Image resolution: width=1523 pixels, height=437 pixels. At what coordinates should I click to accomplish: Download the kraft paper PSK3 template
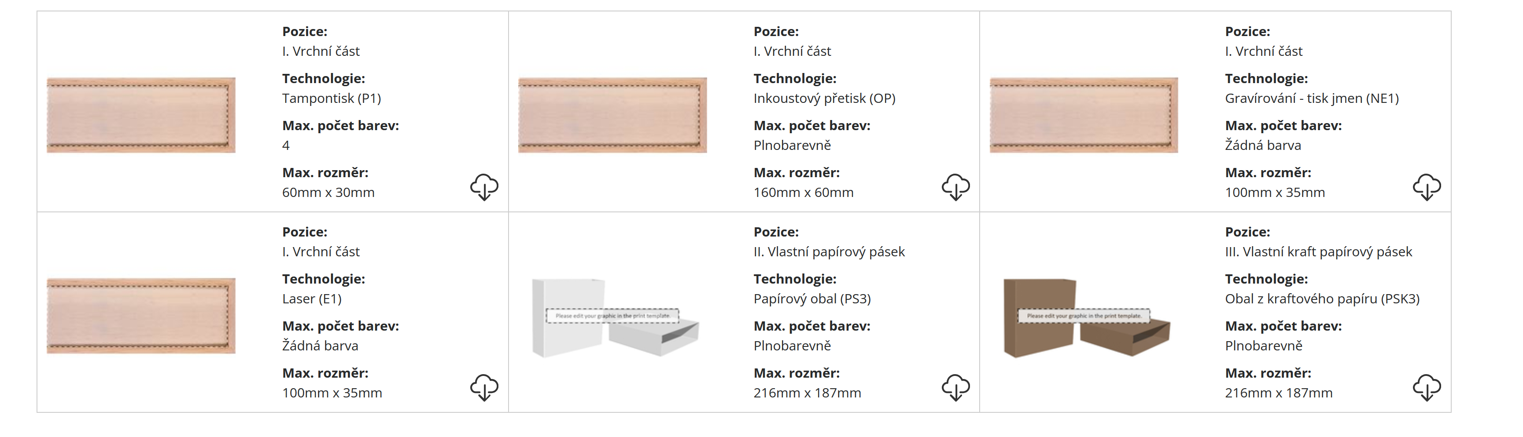(1427, 387)
